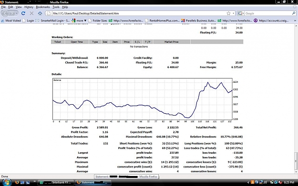Screen dimensions: 298x186
Task: Show more bookmarks with the chevron overflow
Action: pyautogui.click(x=295, y=20)
